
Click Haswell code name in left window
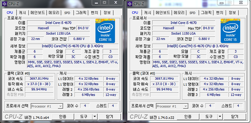[x=43, y=28]
